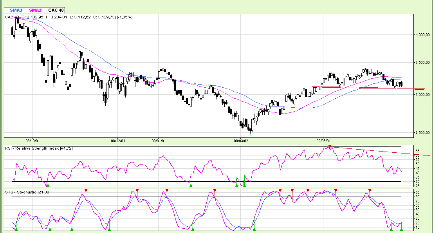
Task: Click the "2 500,00" price axis label
Action: [x=422, y=133]
